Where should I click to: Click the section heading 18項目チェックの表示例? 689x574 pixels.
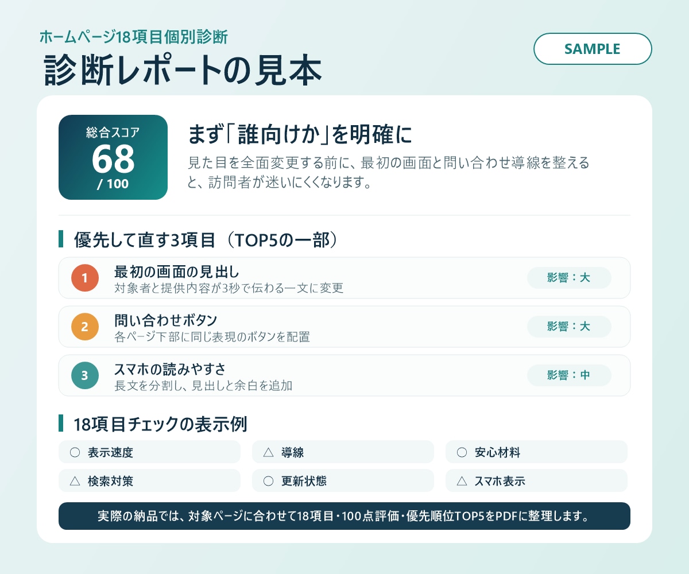[160, 424]
